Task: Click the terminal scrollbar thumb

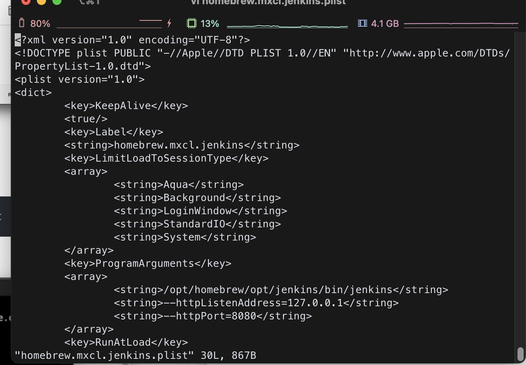Action: point(520,354)
